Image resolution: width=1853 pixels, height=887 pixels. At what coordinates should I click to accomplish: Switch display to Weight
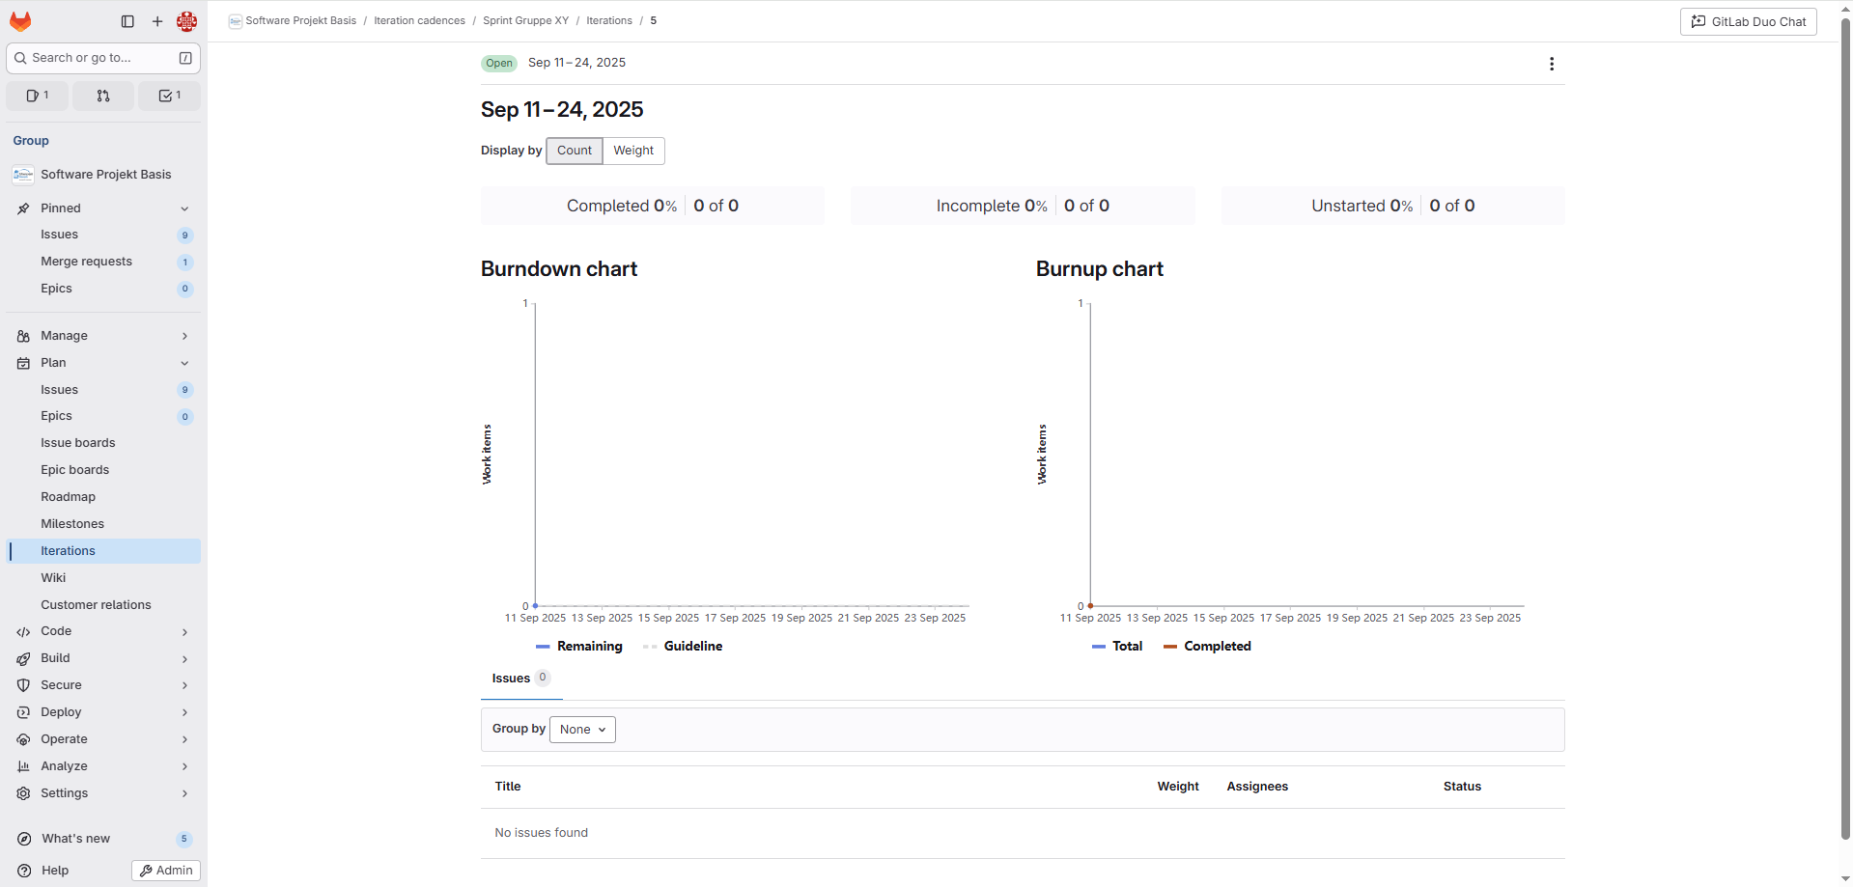point(633,151)
